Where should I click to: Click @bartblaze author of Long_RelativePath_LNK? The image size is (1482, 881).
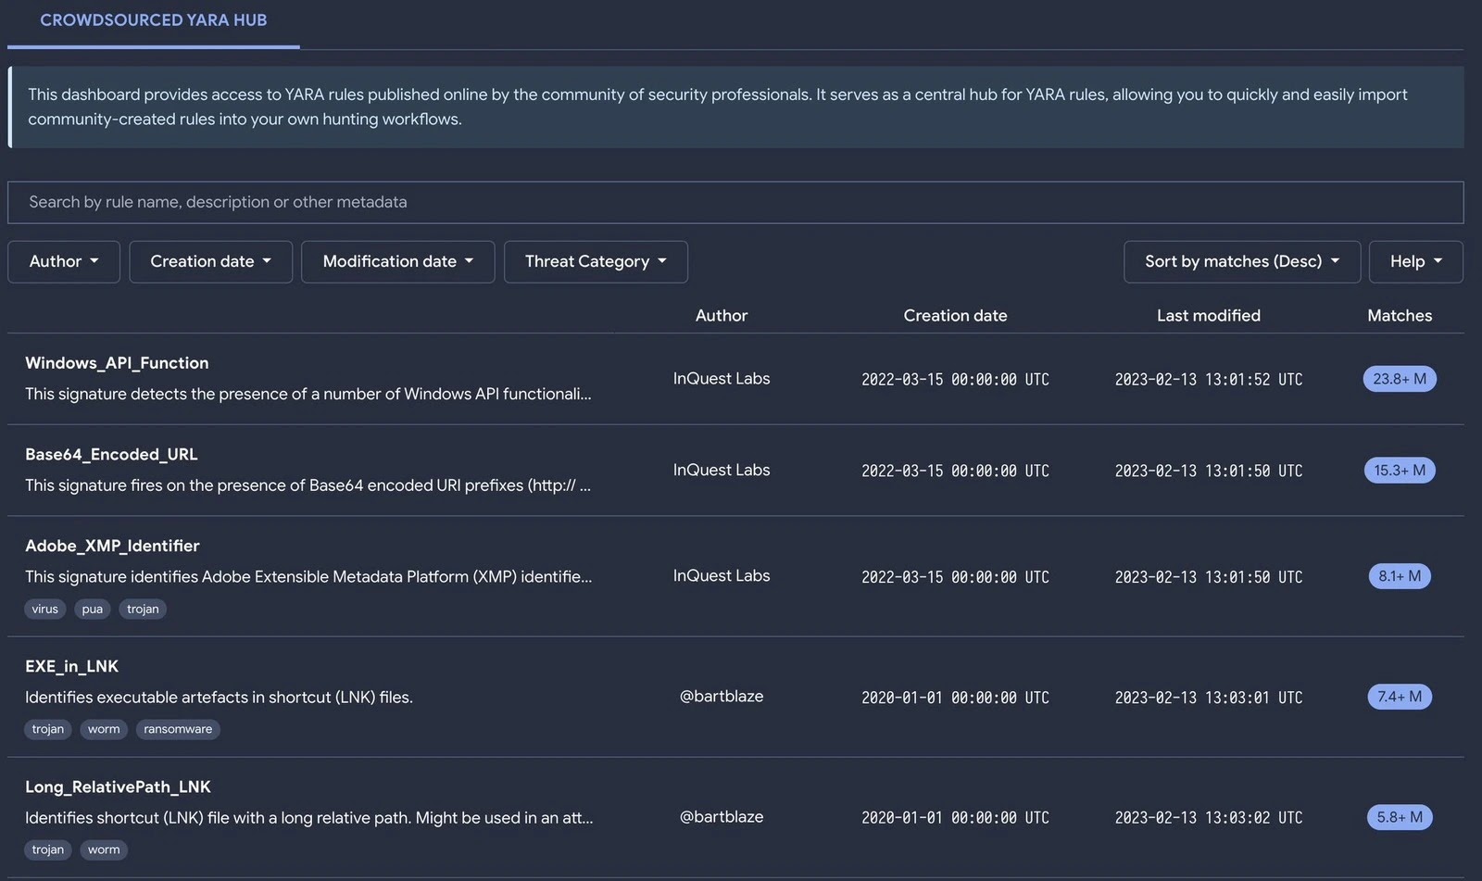tap(722, 817)
